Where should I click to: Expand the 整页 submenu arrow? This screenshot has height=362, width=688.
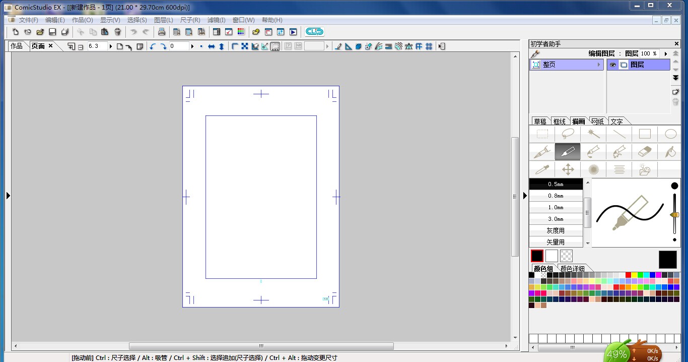pos(599,65)
